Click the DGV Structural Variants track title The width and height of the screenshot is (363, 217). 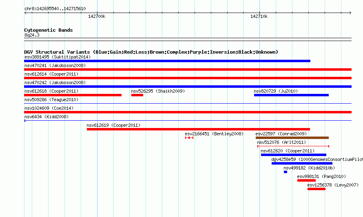click(x=151, y=52)
